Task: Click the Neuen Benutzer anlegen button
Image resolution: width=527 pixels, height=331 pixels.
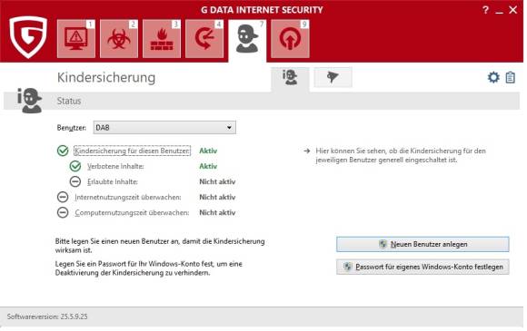Action: (423, 244)
